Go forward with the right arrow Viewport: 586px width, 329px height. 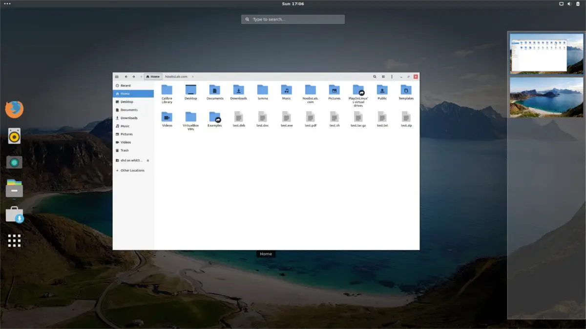133,77
